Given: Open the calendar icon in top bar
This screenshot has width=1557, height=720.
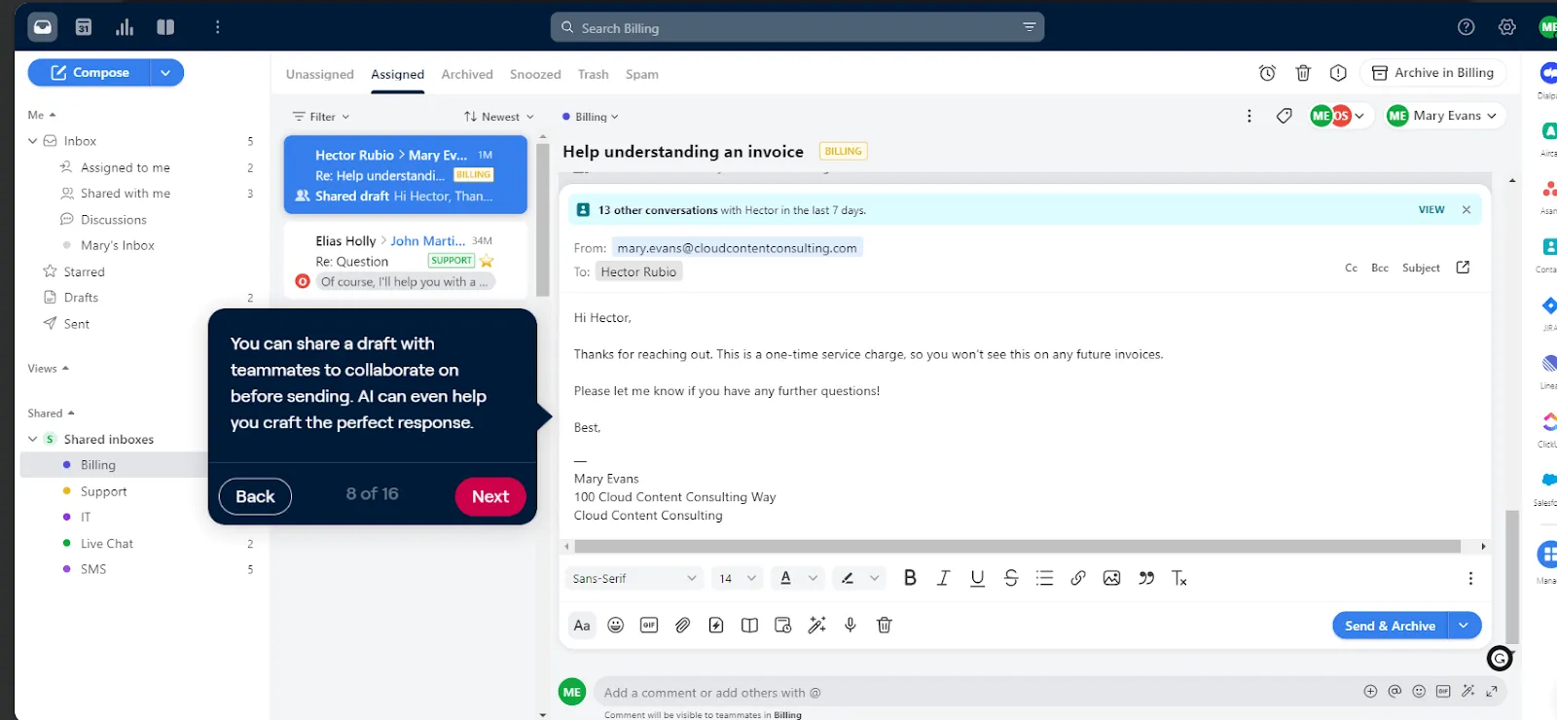Looking at the screenshot, I should (x=84, y=27).
